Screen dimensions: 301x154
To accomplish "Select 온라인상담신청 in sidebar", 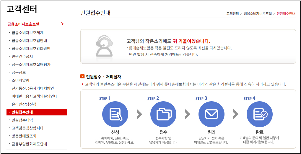I will (24, 104).
